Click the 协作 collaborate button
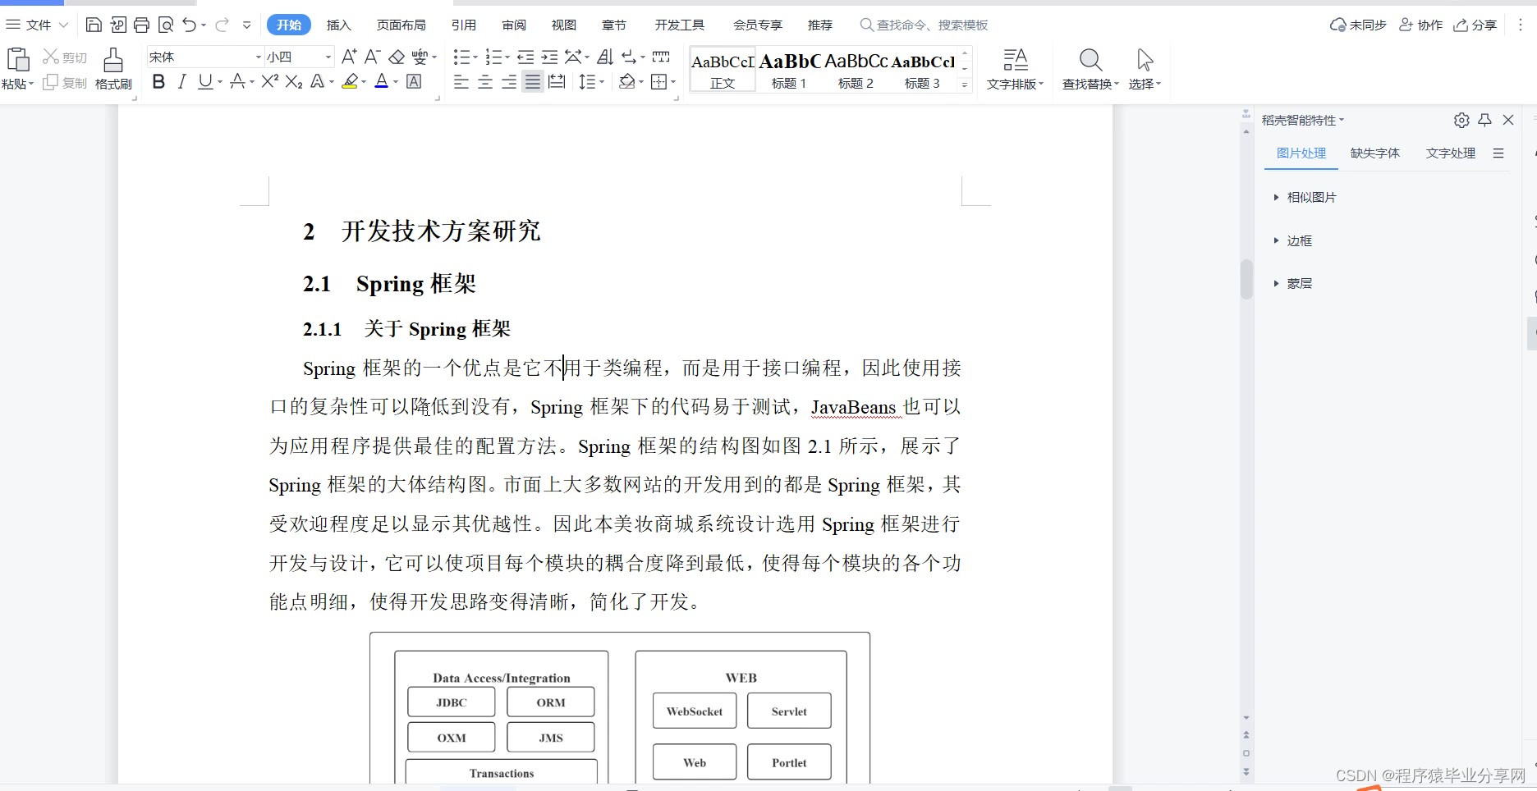The height and width of the screenshot is (791, 1537). (1421, 25)
